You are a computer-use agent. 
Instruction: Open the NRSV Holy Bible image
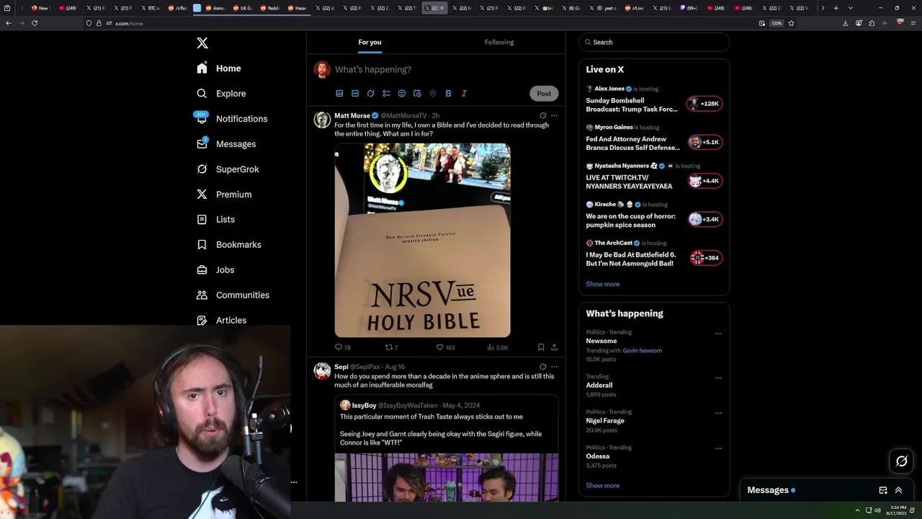(x=422, y=240)
